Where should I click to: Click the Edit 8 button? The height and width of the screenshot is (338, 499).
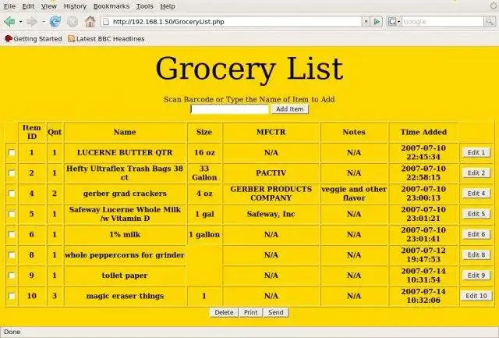(476, 254)
